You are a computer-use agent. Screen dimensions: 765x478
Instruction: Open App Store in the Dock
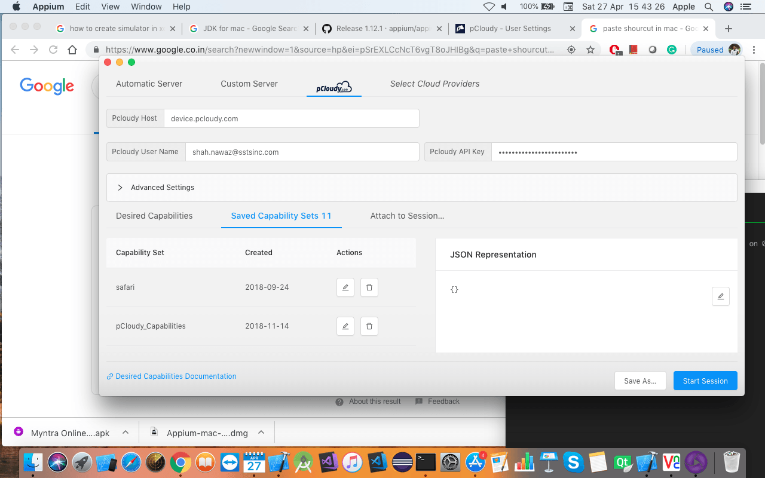pos(476,462)
